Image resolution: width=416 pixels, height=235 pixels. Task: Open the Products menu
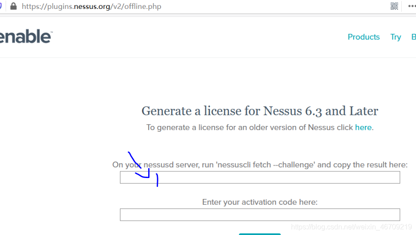363,37
